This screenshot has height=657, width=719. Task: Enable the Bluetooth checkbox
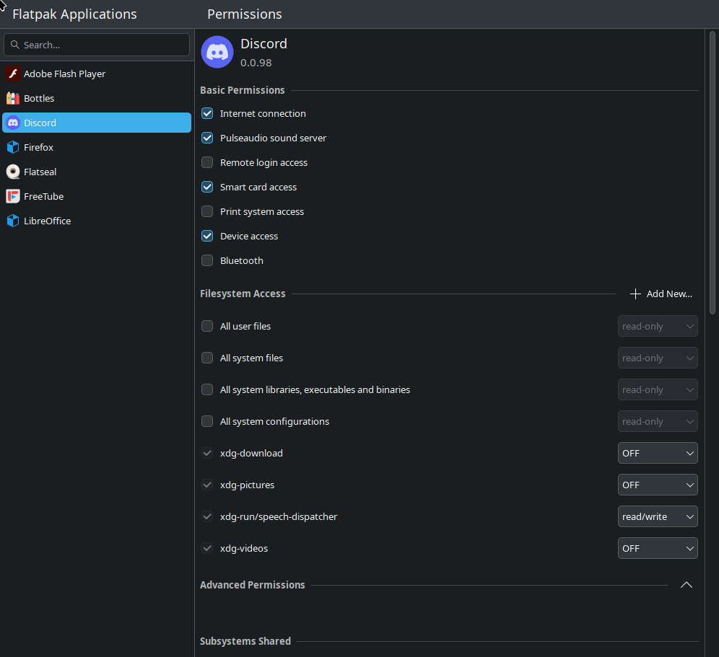[x=207, y=260]
